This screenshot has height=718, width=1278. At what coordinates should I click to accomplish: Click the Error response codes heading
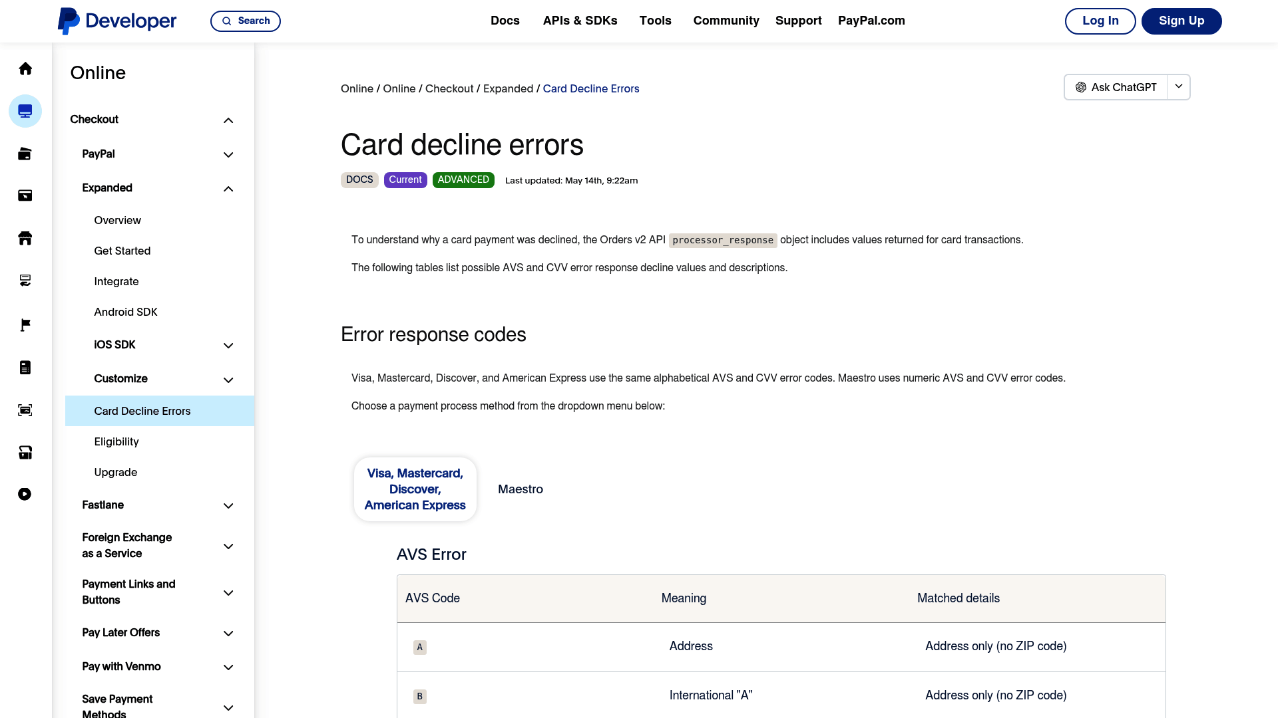click(x=433, y=334)
